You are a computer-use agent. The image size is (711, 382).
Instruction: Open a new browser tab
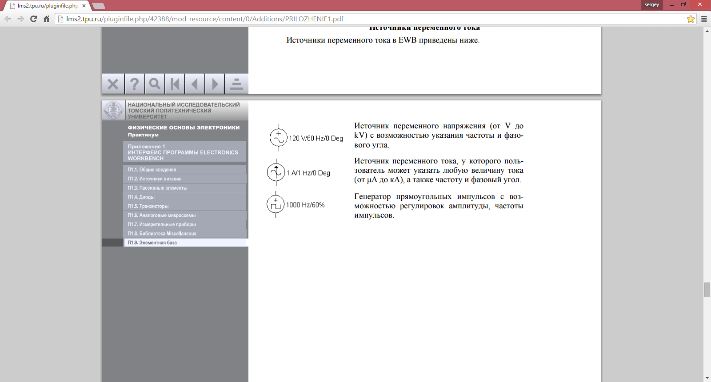click(99, 6)
